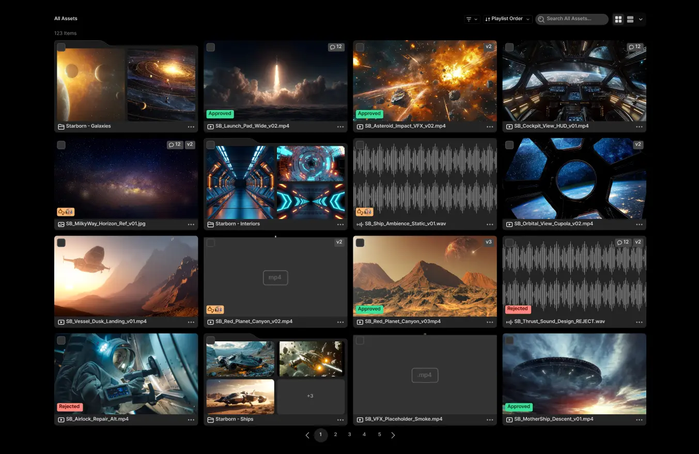Switch to grid view layout

(x=618, y=19)
